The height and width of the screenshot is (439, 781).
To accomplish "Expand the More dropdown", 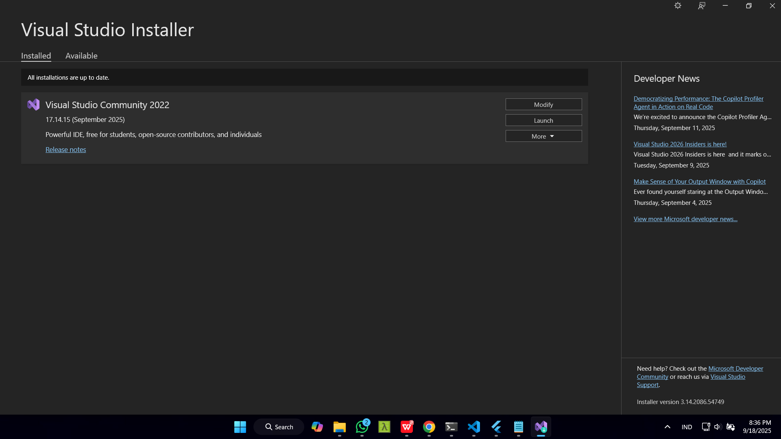I will [543, 136].
